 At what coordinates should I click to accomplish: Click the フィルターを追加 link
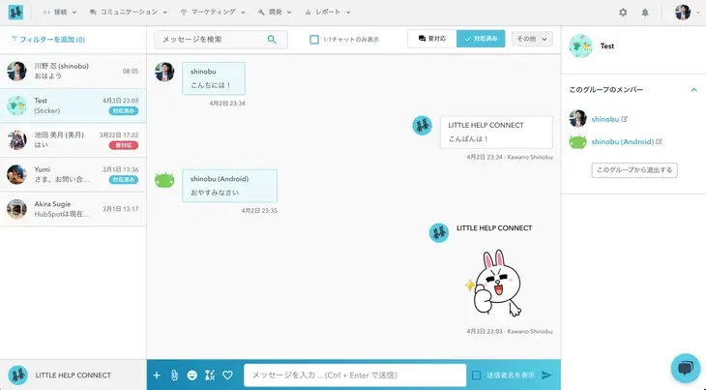coord(48,40)
